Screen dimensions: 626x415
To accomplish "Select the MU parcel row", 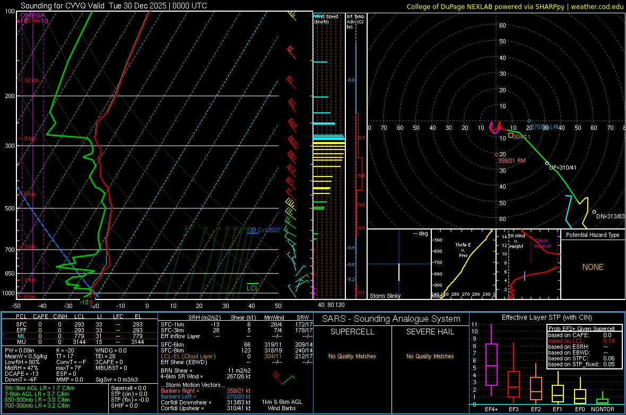I will click(x=80, y=342).
